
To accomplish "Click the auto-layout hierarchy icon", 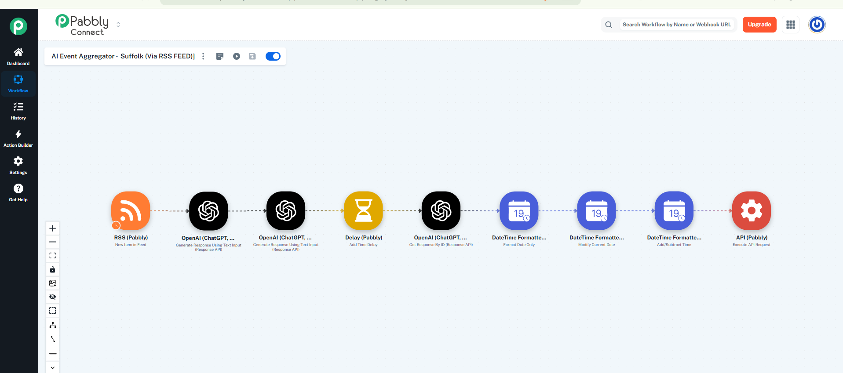I will click(53, 325).
